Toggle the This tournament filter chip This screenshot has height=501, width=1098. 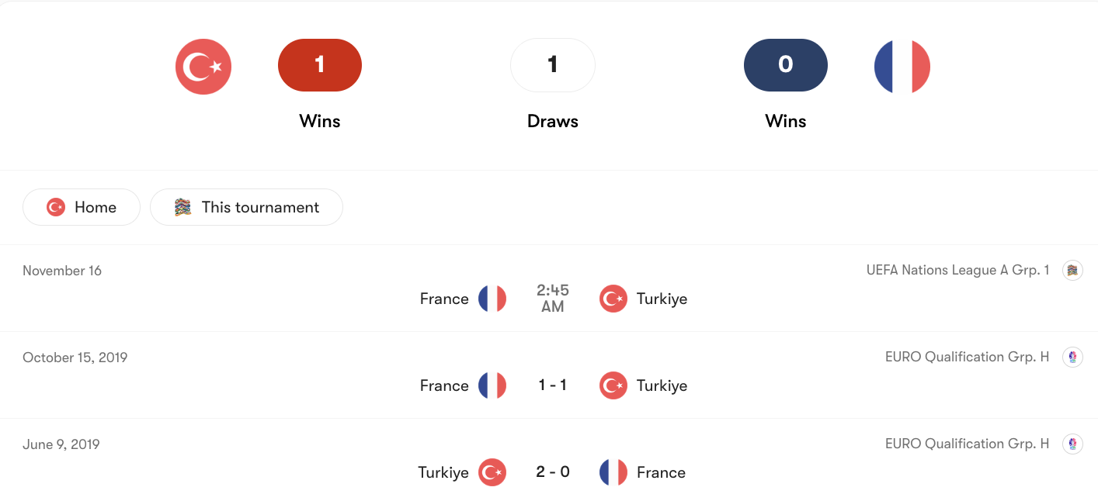tap(246, 207)
